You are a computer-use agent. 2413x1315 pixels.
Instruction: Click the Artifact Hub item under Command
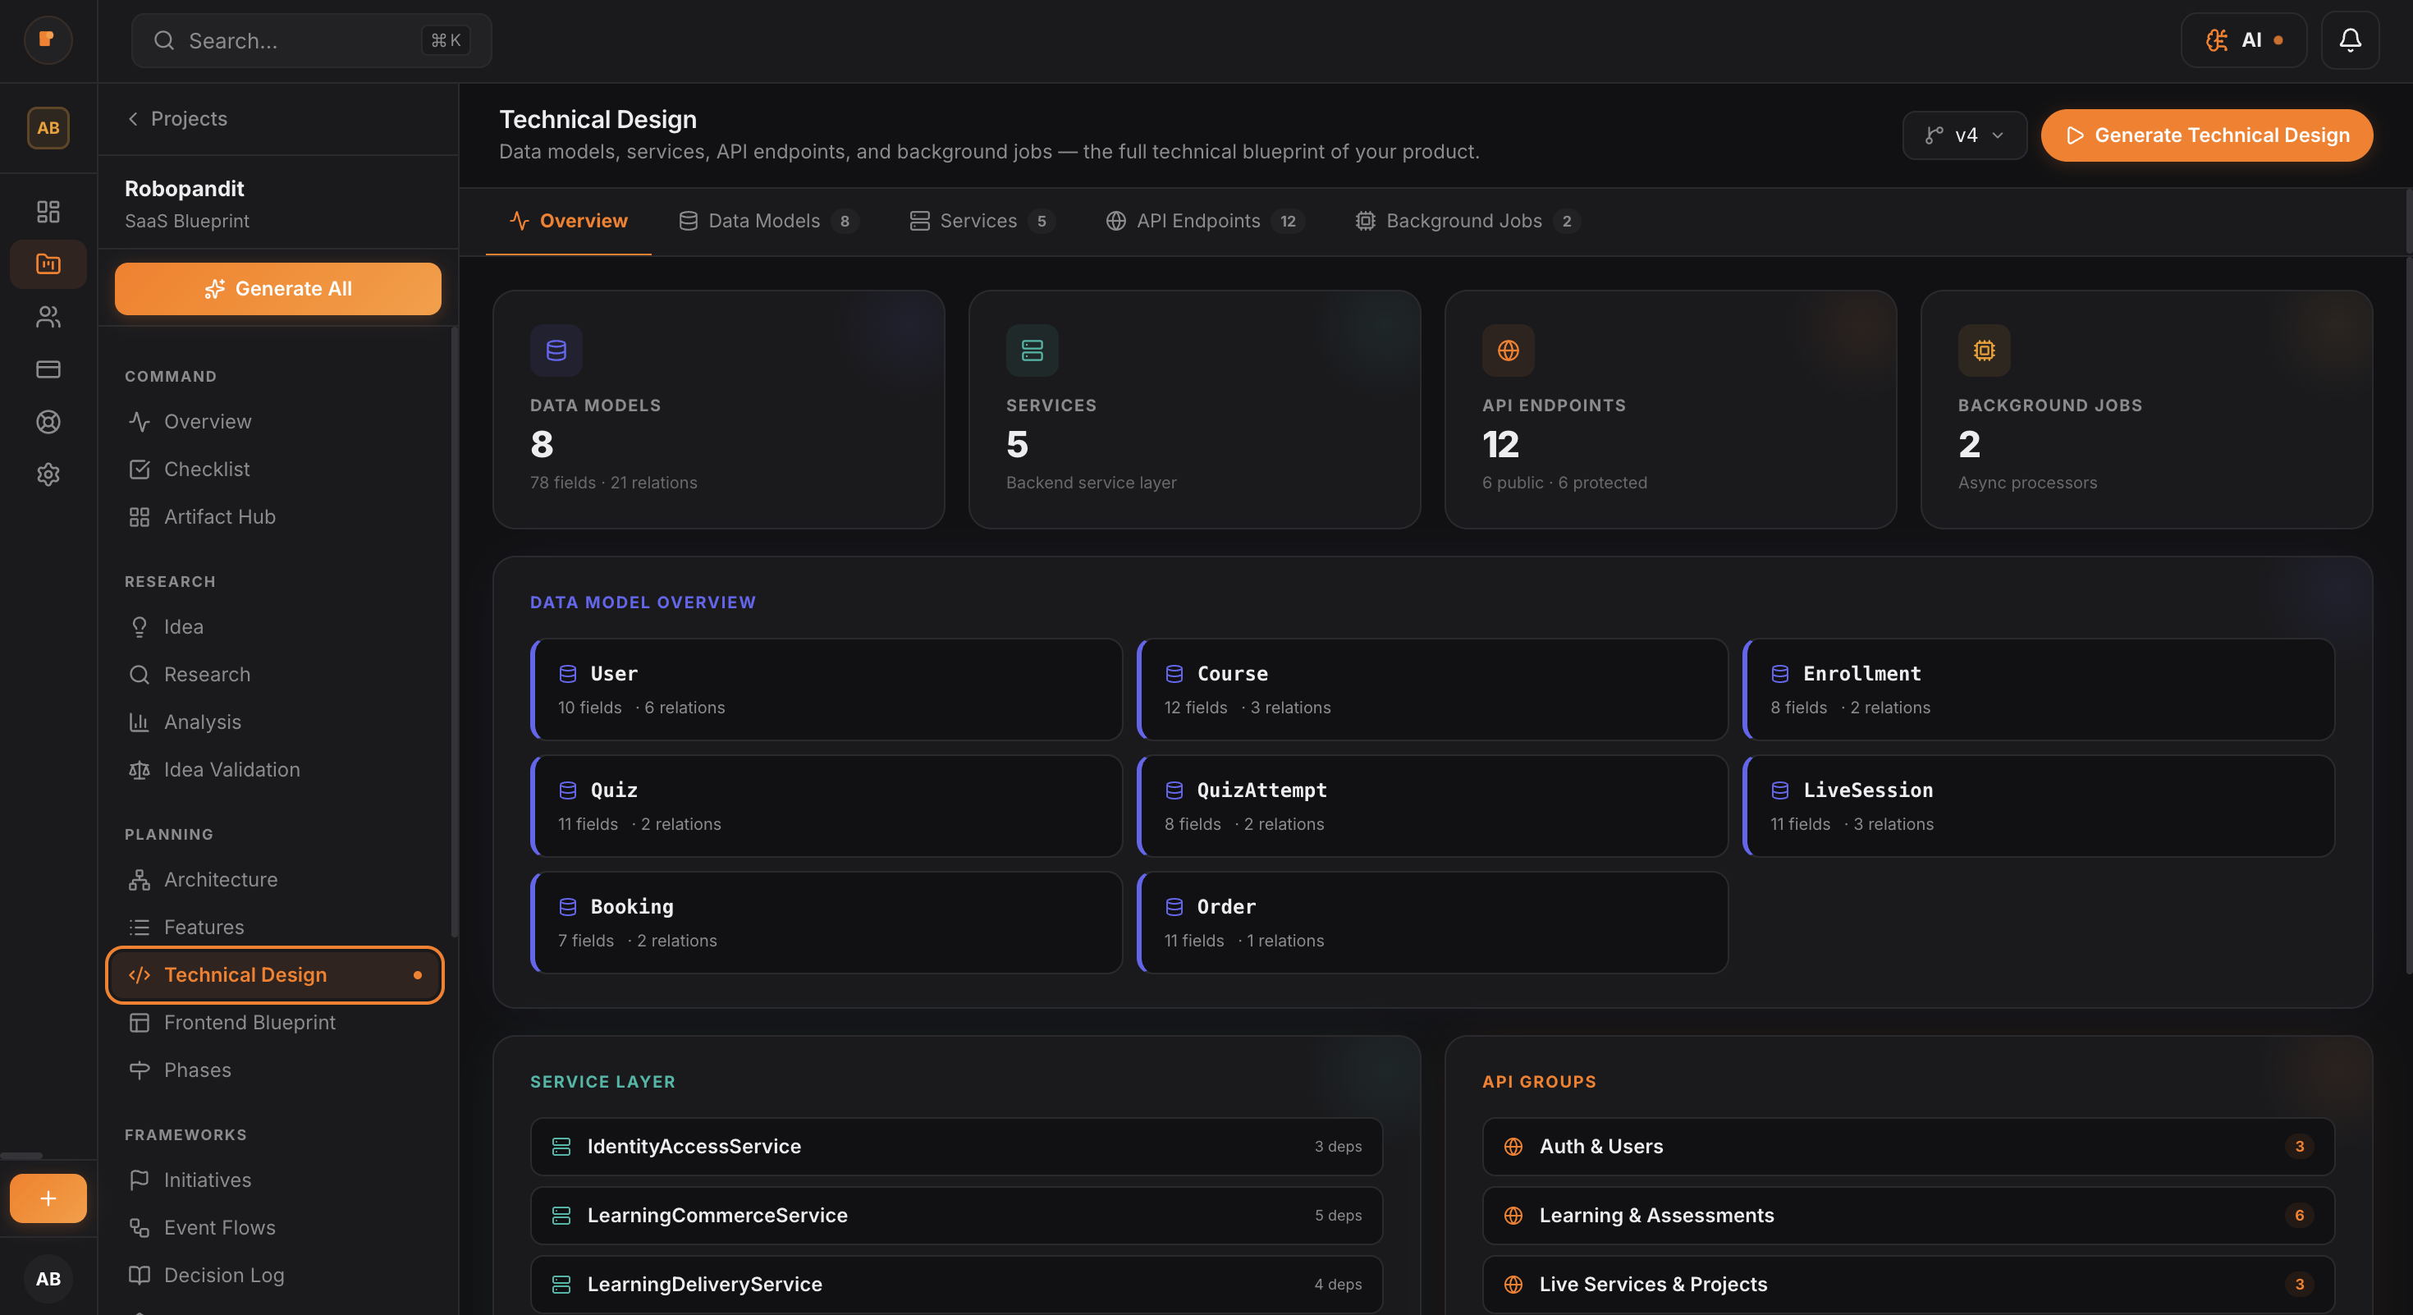click(218, 516)
